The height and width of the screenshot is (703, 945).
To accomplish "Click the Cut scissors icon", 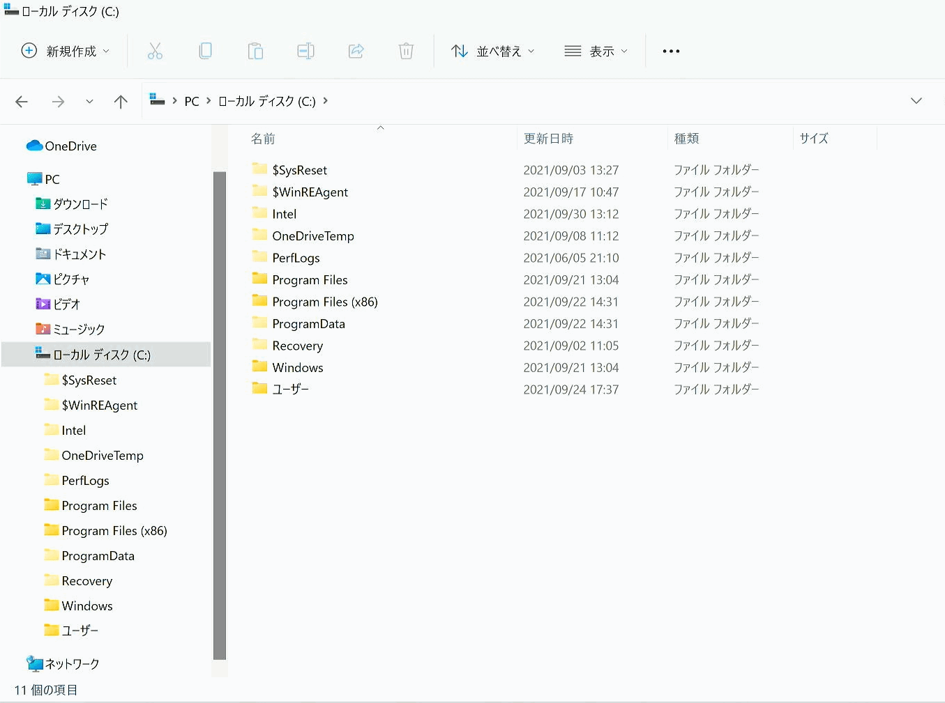I will click(155, 51).
